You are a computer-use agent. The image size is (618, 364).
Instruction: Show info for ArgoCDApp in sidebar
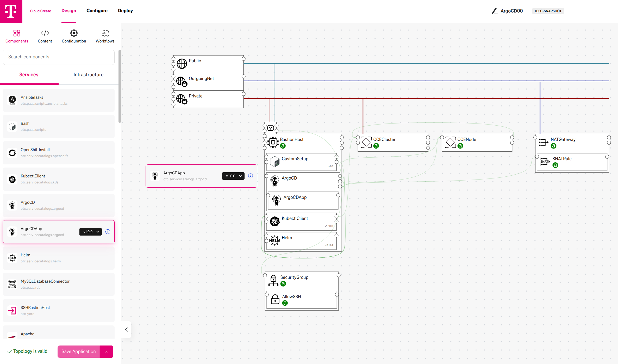coord(108,232)
